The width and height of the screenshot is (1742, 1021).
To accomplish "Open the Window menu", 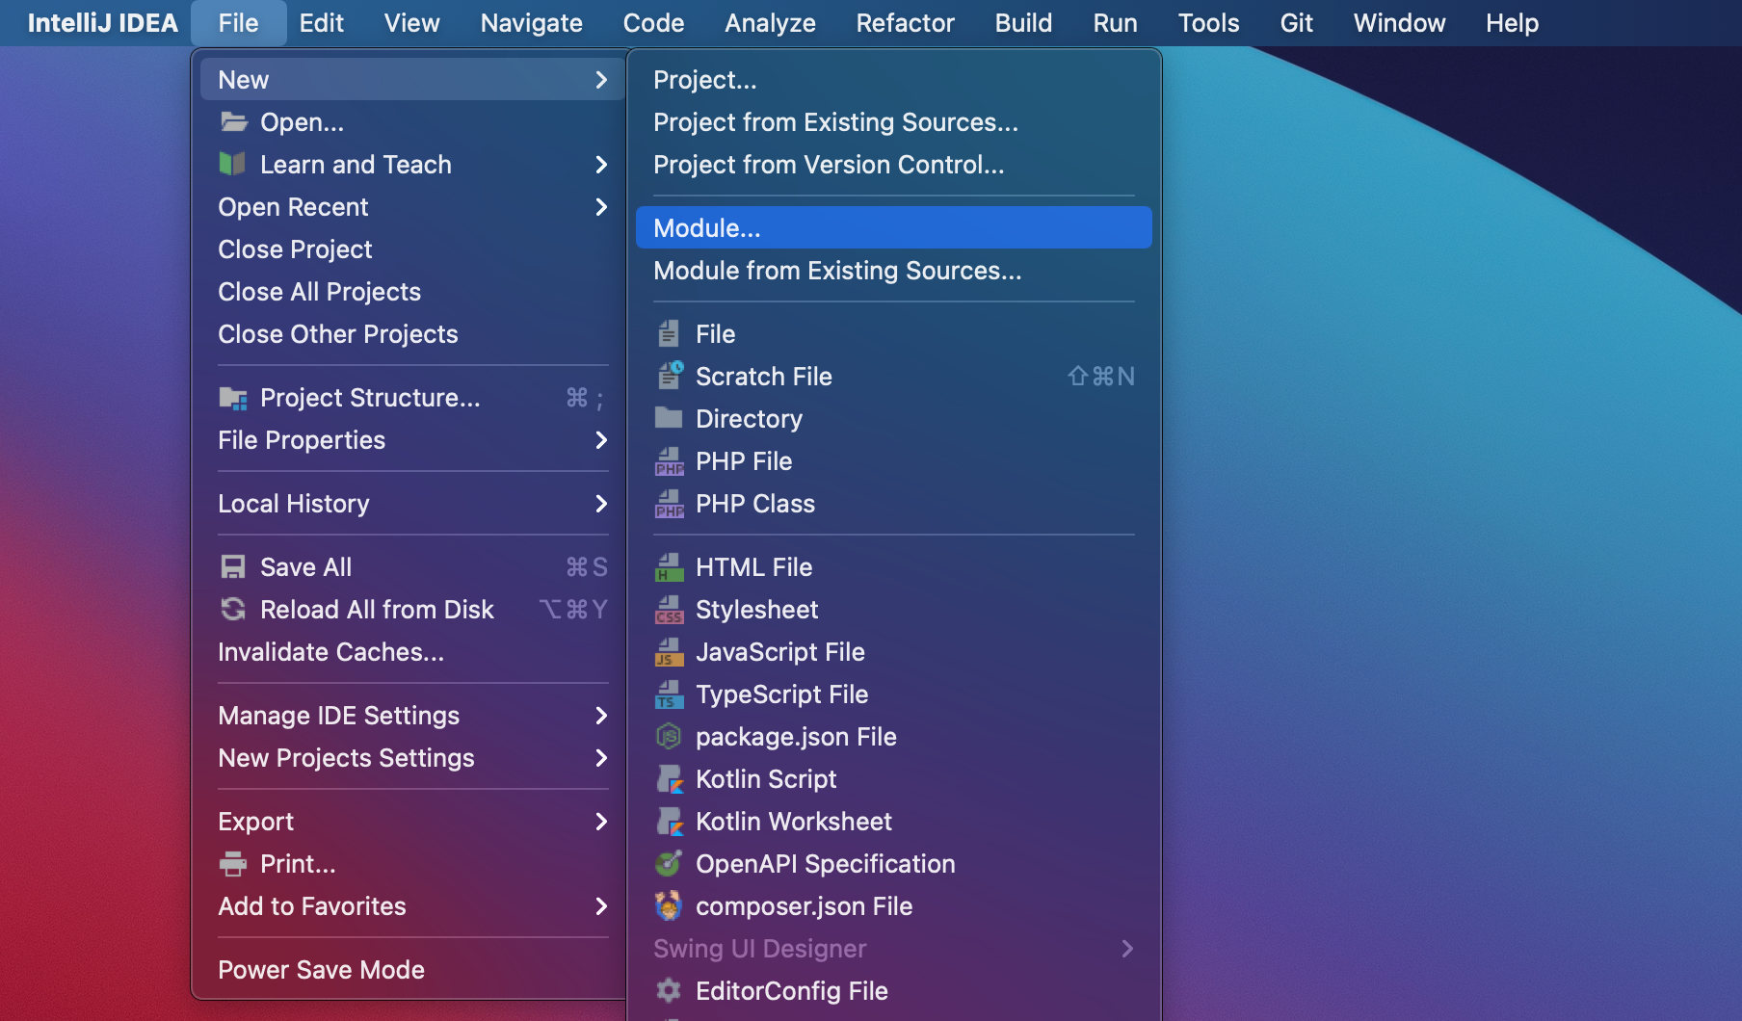I will click(x=1399, y=23).
